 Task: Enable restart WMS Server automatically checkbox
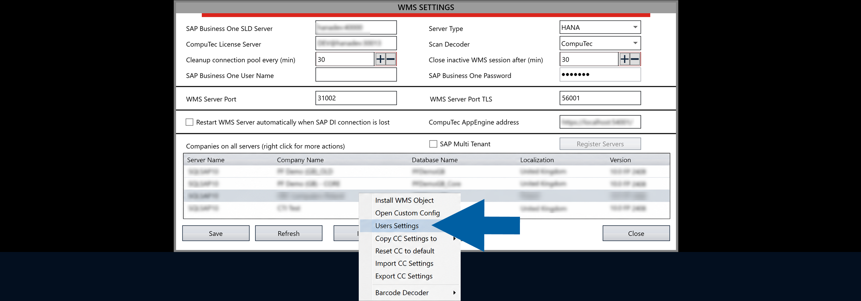189,122
